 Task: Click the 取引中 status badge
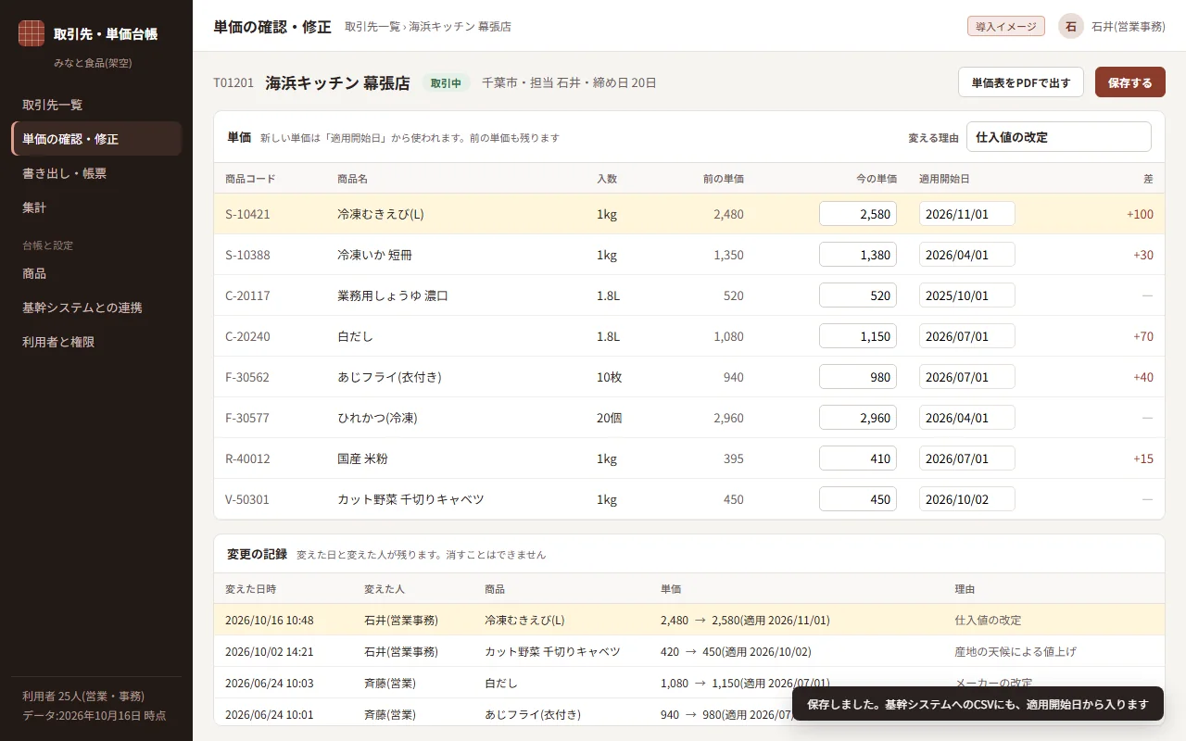[447, 82]
